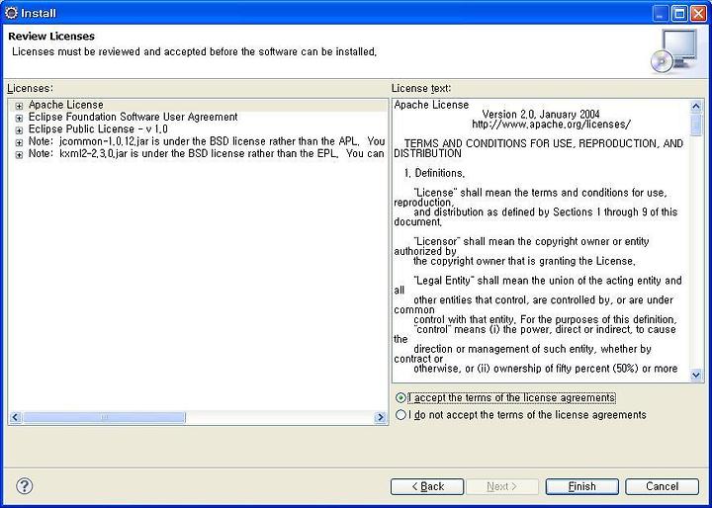Click the http://www.apache.org/licenses/ text
The height and width of the screenshot is (508, 712).
(551, 125)
